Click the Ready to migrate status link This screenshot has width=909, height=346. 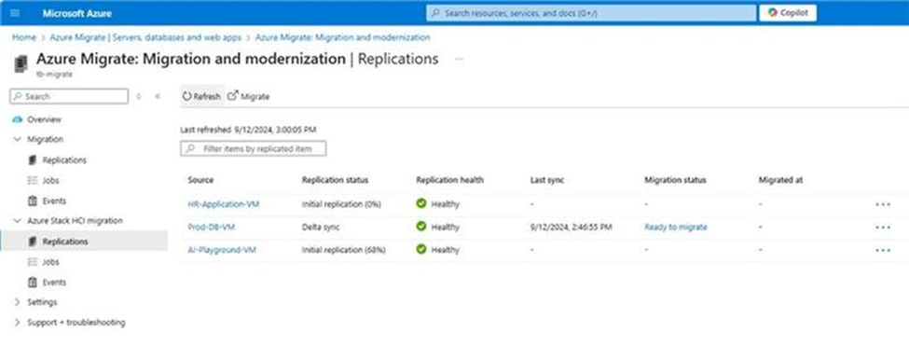[675, 228]
